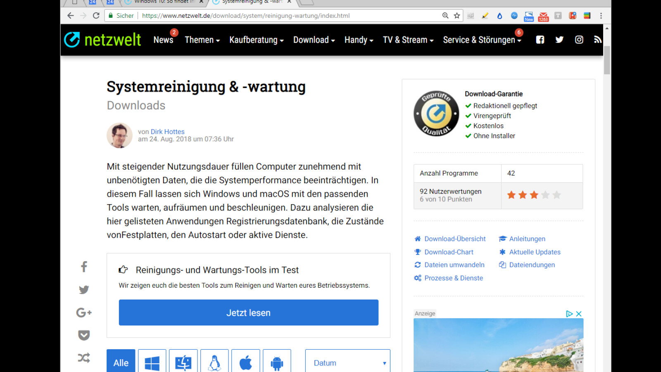This screenshot has height=372, width=661.
Task: Expand the Kaufberatung menu
Action: click(256, 40)
